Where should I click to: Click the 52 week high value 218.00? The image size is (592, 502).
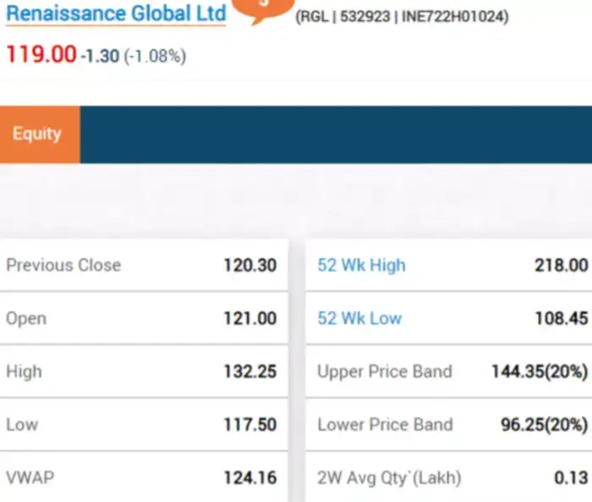561,265
